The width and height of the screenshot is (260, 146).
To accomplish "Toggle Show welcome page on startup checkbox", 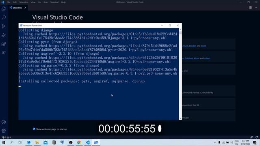I will click(x=34, y=129).
